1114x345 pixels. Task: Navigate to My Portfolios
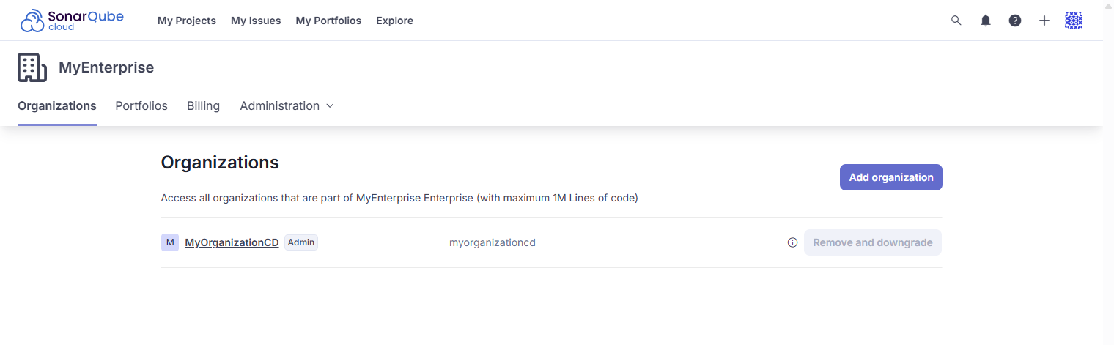328,21
